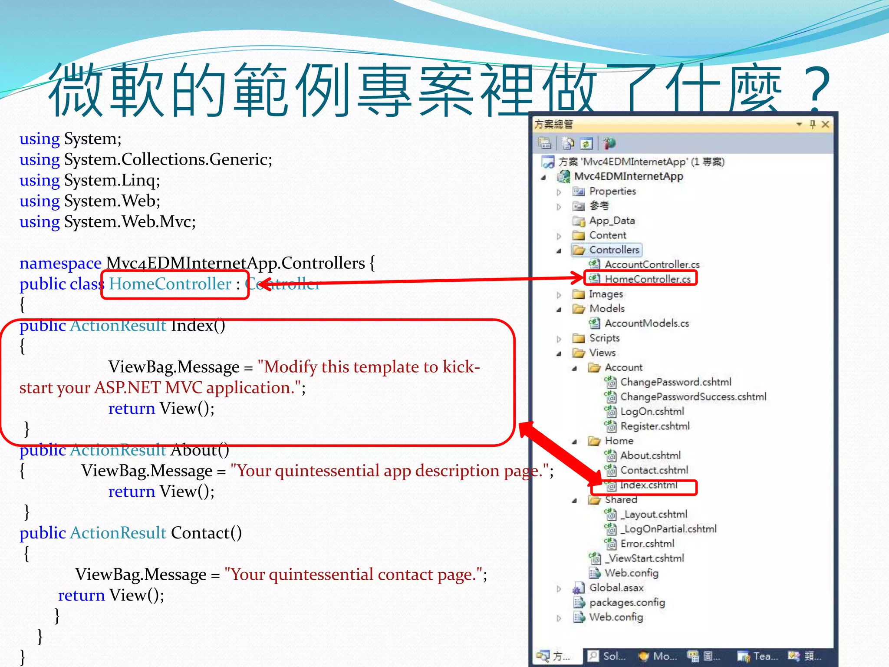
Task: Switch to the 圖... tab
Action: pyautogui.click(x=704, y=656)
